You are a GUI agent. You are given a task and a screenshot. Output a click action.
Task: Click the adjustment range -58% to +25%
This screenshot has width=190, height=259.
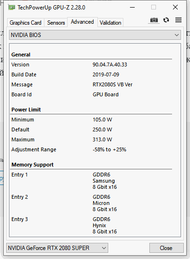point(109,149)
